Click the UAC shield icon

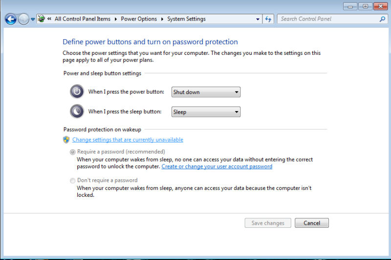(66, 140)
